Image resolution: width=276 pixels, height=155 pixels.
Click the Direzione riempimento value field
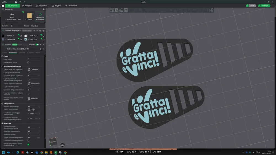pos(34,132)
